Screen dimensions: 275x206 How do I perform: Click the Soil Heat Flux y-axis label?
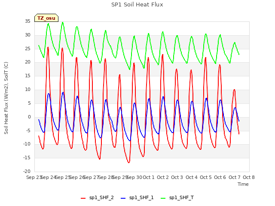point(6,98)
